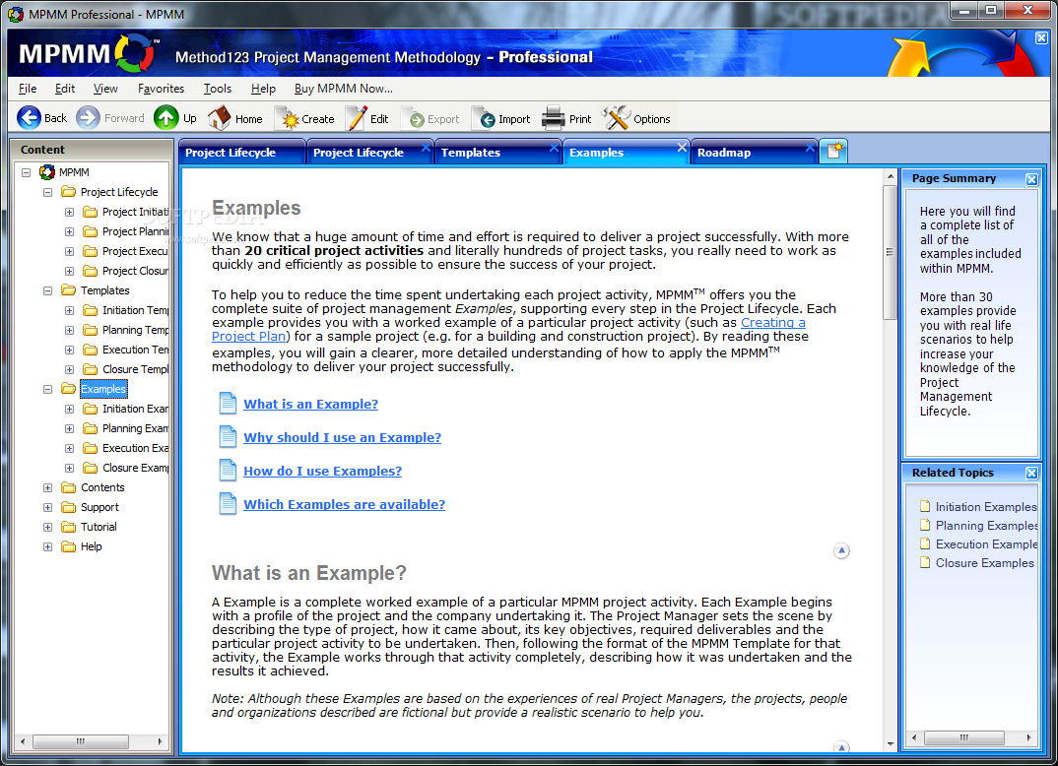Expand the Tutorial tree folder
This screenshot has width=1058, height=766.
(47, 527)
